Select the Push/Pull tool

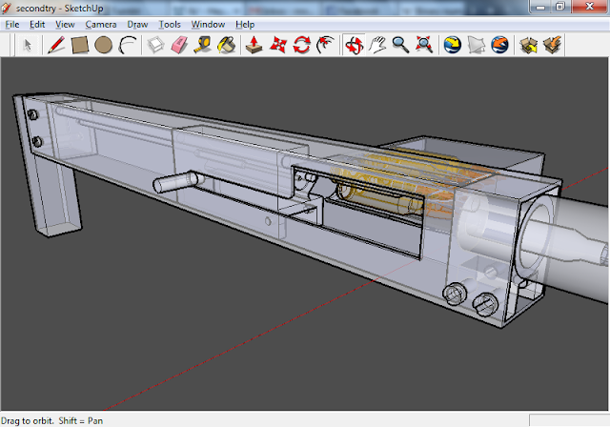pos(254,45)
